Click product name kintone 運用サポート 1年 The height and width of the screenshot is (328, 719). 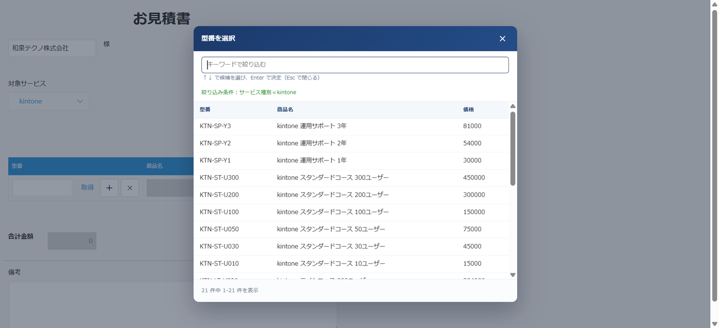coord(312,160)
